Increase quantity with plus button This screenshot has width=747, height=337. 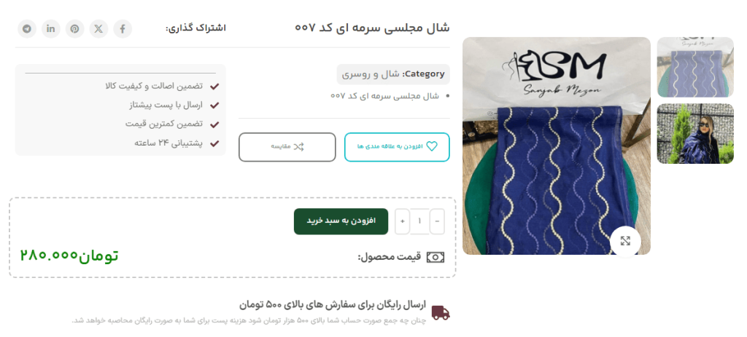403,221
